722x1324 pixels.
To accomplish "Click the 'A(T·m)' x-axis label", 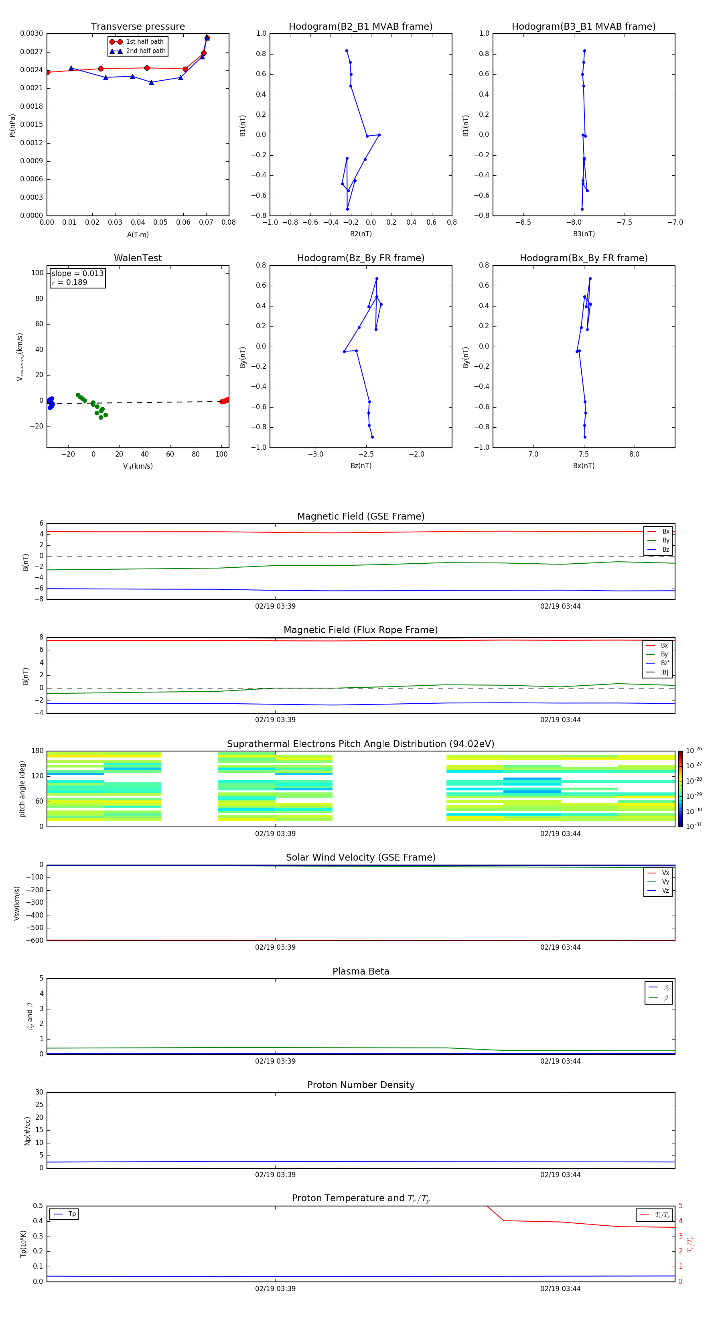I will point(138,235).
